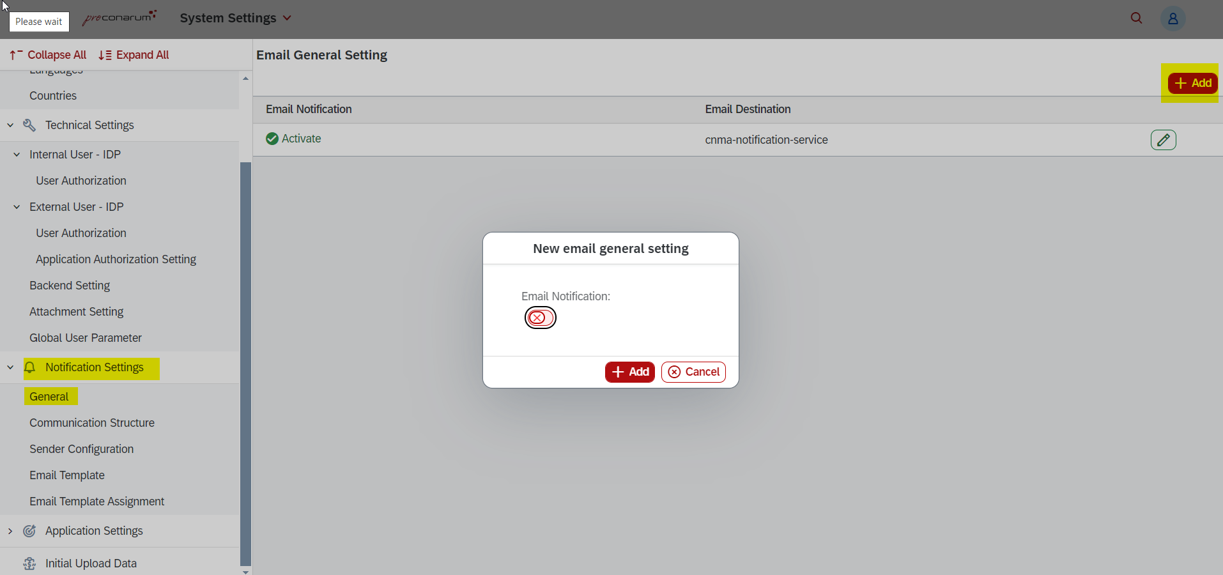Collapse the Internal User - IDP section
The image size is (1223, 575).
pos(17,155)
